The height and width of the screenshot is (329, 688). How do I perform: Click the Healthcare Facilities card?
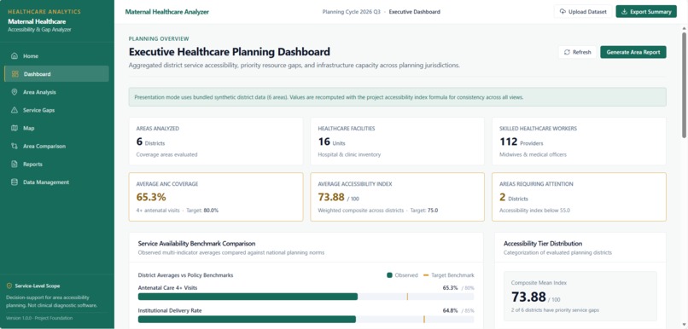(398, 141)
